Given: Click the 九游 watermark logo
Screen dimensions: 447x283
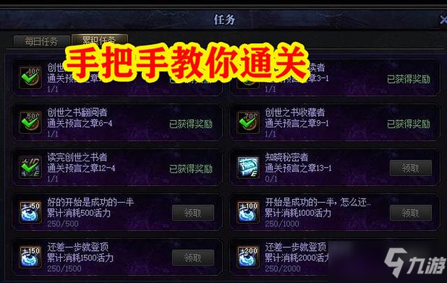Looking at the screenshot, I should coord(415,263).
